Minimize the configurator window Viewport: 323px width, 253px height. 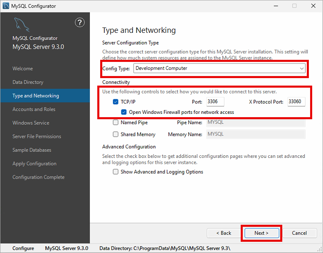tap(276, 6)
